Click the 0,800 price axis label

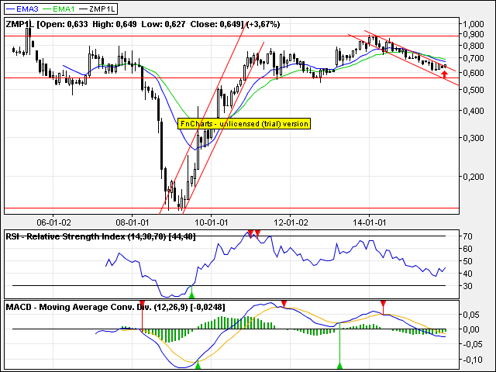click(474, 46)
